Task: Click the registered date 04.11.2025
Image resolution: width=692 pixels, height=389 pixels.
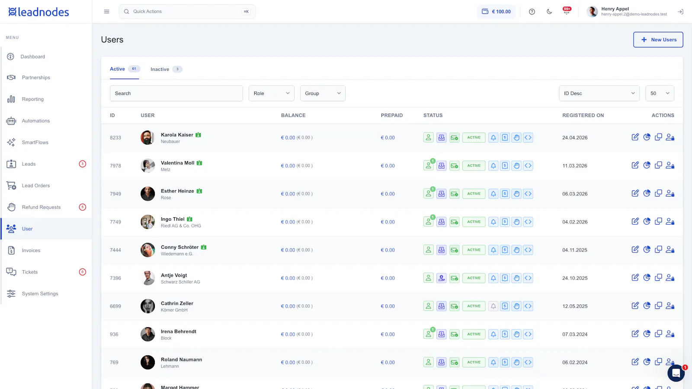Action: pos(575,250)
